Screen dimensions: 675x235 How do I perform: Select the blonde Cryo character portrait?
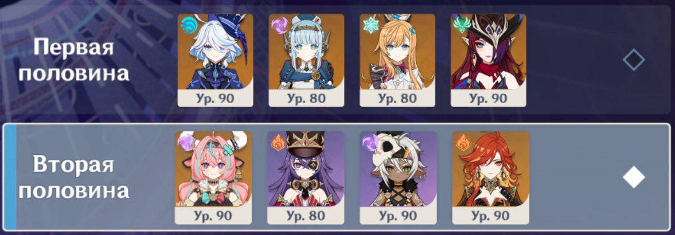click(x=397, y=60)
